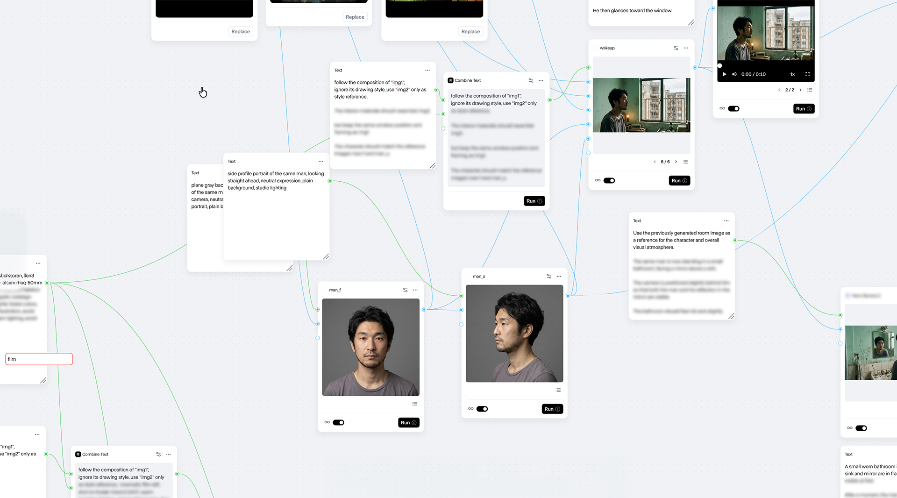The width and height of the screenshot is (897, 498).
Task: Click the 'He then glances toward the window.' text
Action: (633, 10)
